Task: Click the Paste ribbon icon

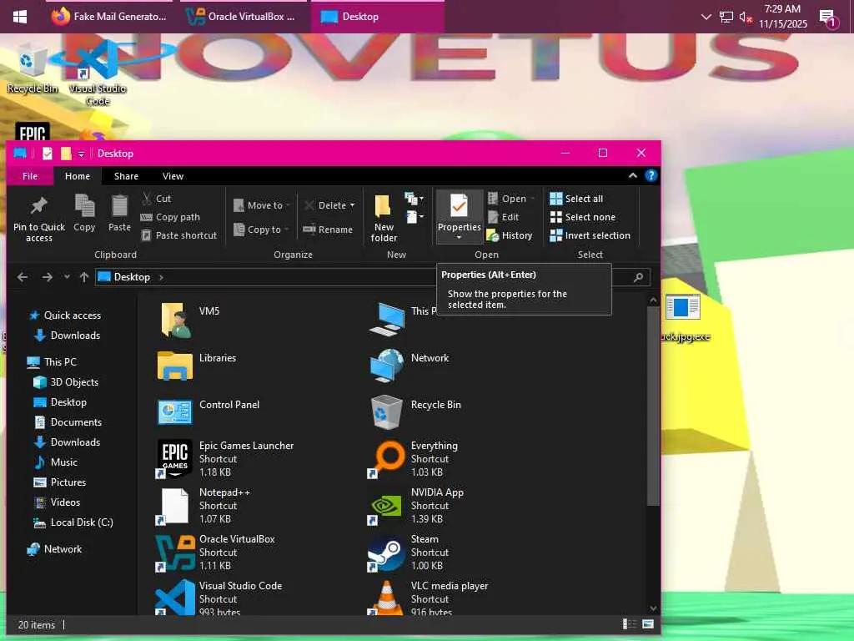Action: point(119,213)
